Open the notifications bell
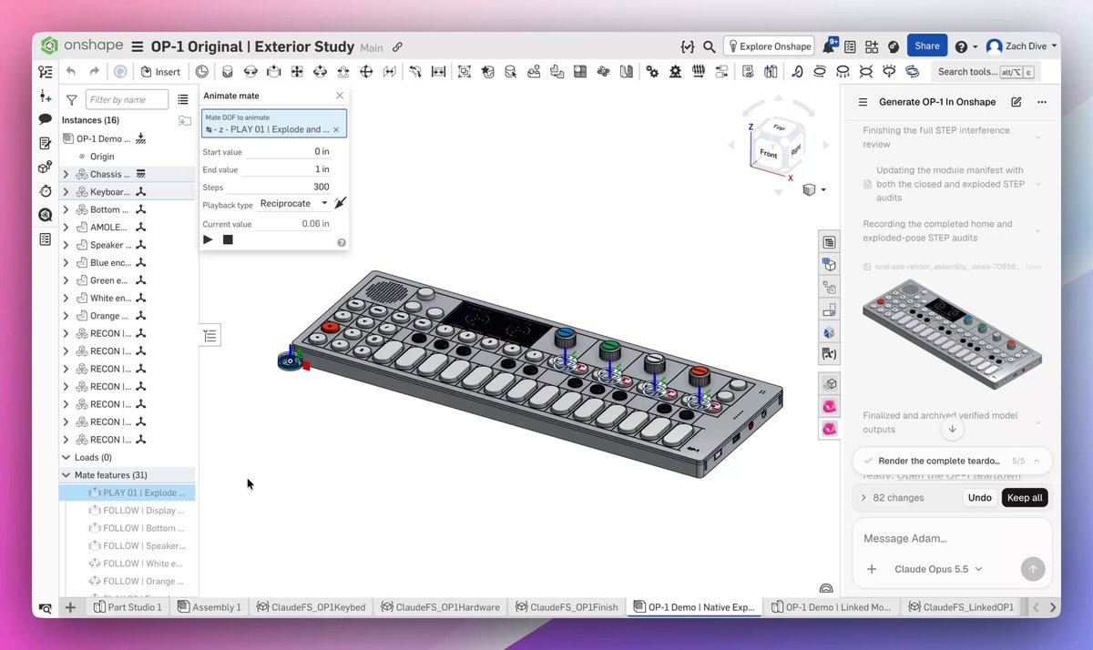This screenshot has height=650, width=1093. pyautogui.click(x=830, y=46)
